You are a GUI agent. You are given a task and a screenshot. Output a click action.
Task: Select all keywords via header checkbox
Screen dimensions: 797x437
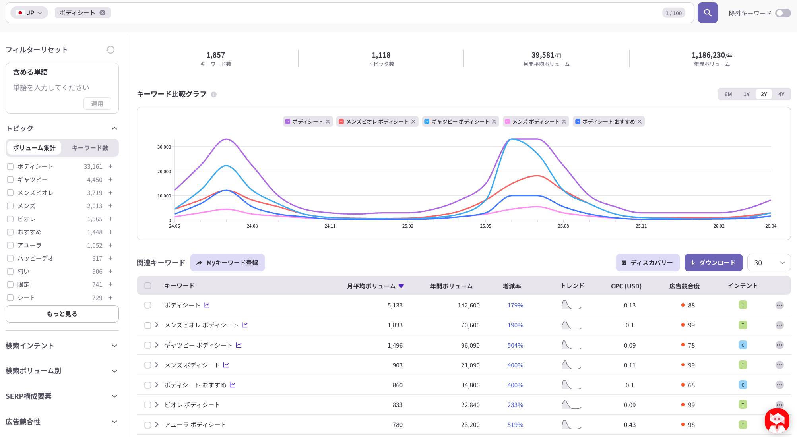[148, 286]
